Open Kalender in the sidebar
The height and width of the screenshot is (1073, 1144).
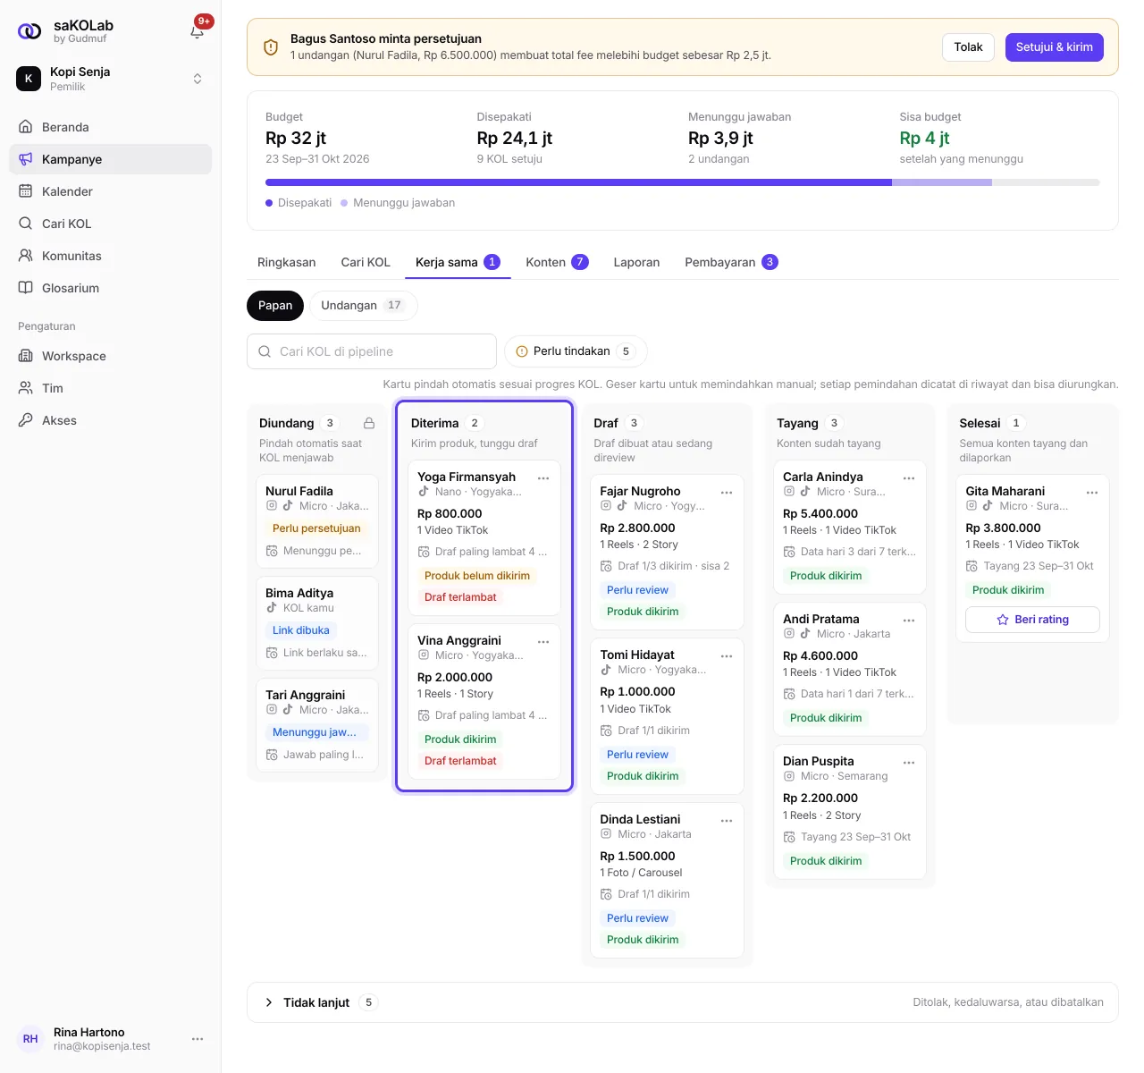pos(111,191)
